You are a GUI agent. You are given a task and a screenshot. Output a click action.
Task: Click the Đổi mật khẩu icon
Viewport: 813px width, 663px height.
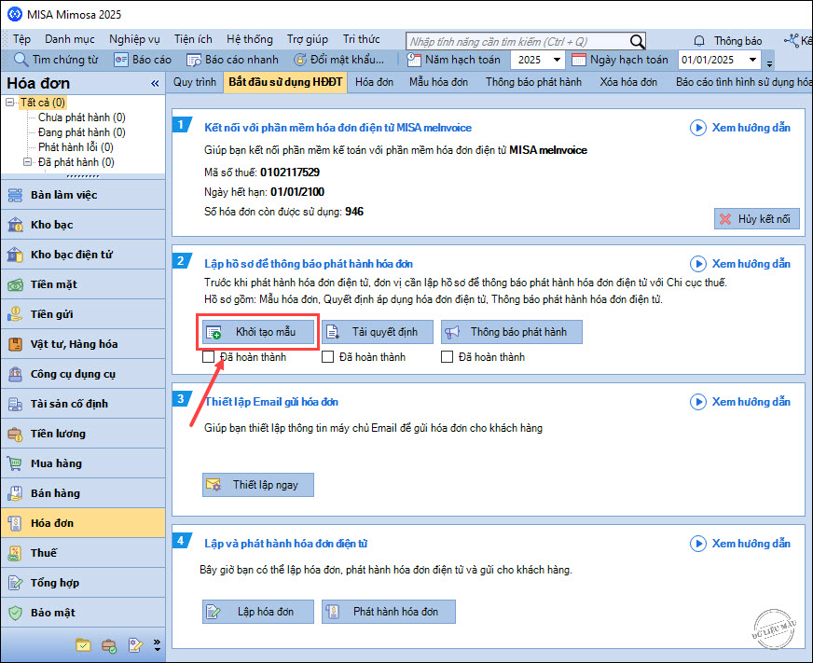299,60
